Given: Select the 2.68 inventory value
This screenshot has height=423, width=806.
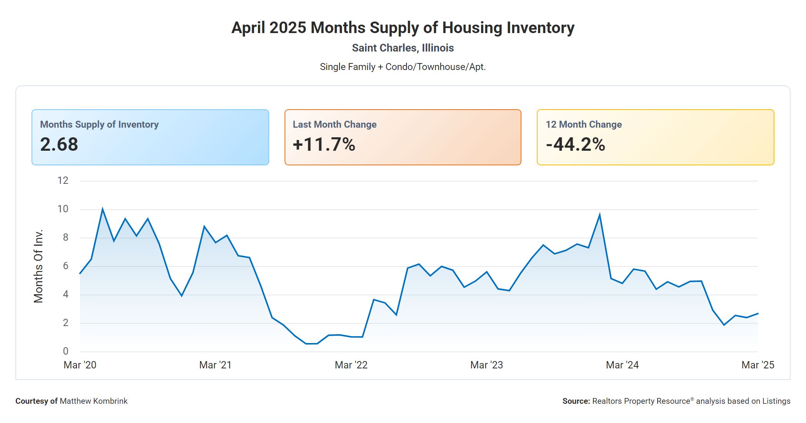Looking at the screenshot, I should click(59, 145).
